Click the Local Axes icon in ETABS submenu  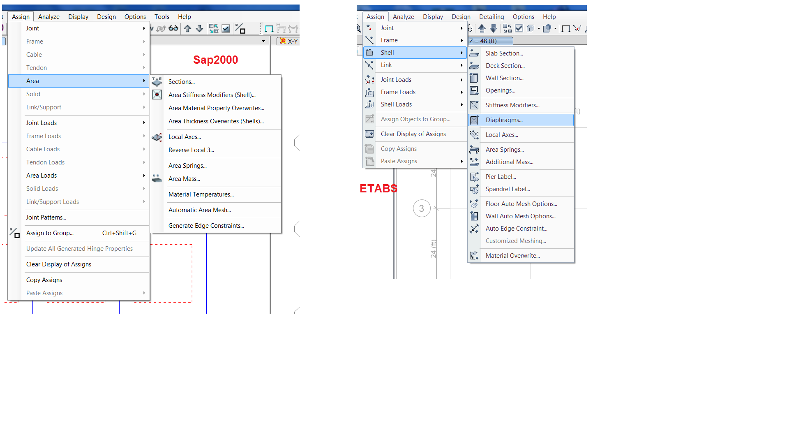474,135
